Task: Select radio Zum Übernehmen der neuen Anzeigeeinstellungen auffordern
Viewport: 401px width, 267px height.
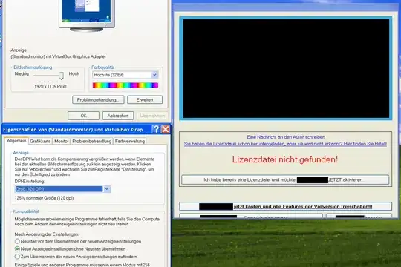Action: tap(17, 257)
